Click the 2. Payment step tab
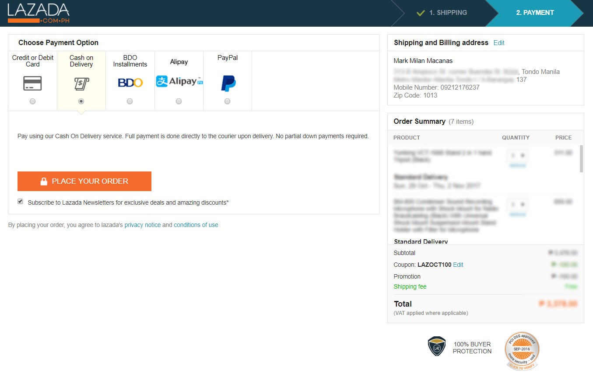593x377 pixels. 535,13
